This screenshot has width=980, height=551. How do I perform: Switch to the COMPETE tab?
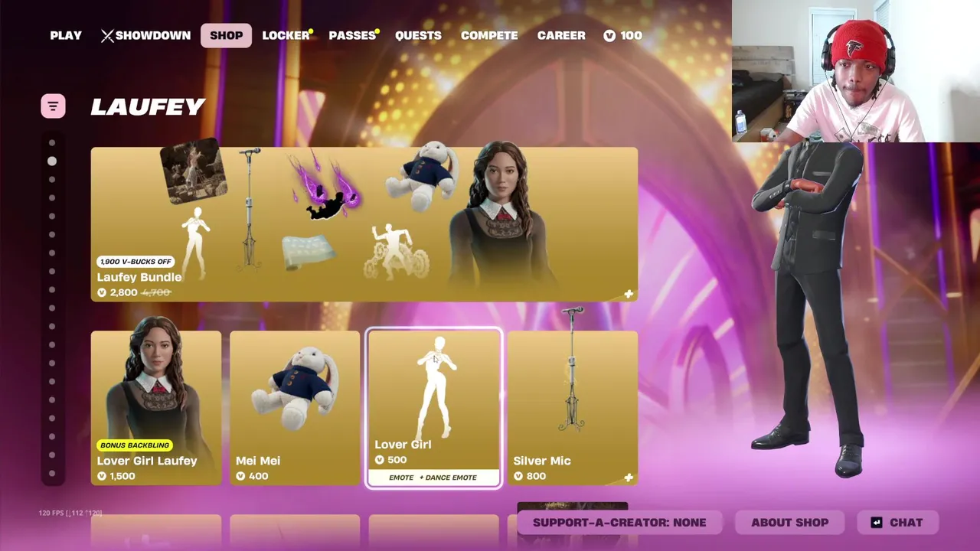pyautogui.click(x=489, y=35)
